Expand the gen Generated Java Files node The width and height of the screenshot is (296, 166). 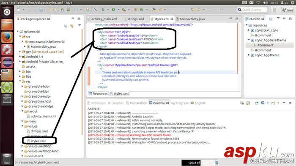(x=20, y=51)
